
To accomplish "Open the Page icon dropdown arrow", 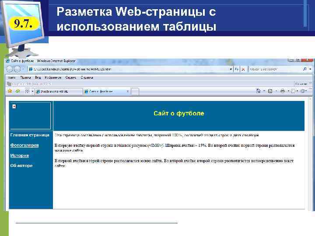I will [297, 91].
